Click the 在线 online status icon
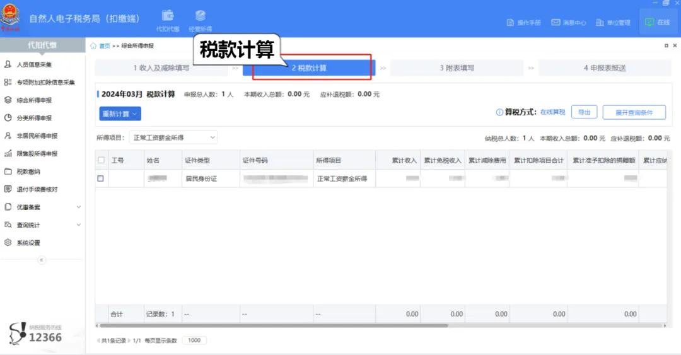 [657, 22]
